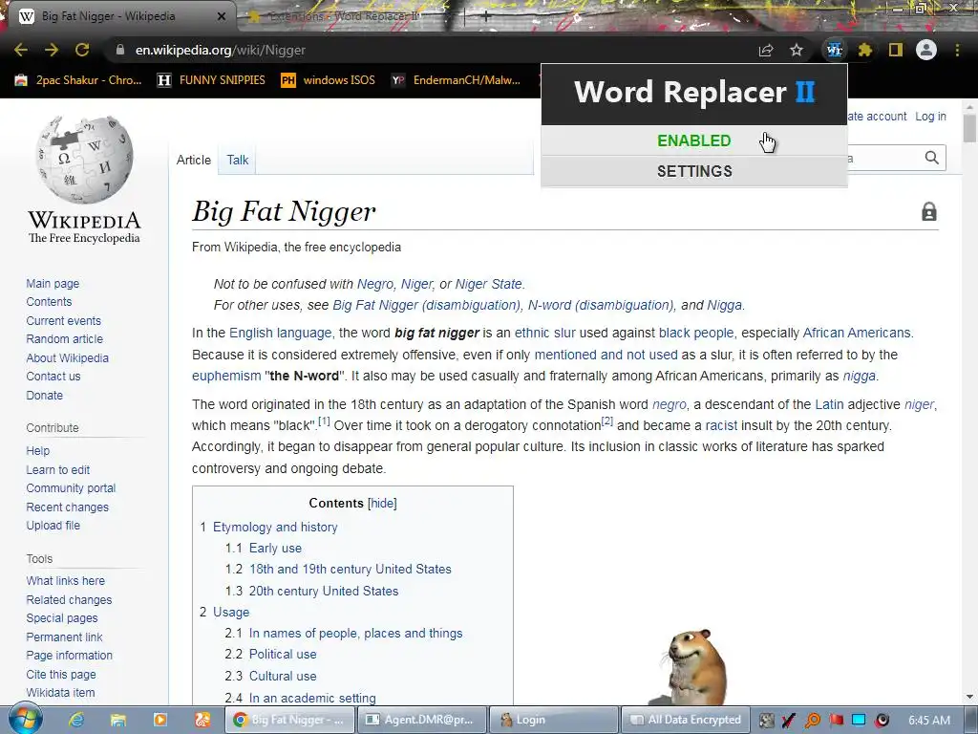The image size is (978, 734).
Task: Open Cite this page link
Action: coord(61,674)
